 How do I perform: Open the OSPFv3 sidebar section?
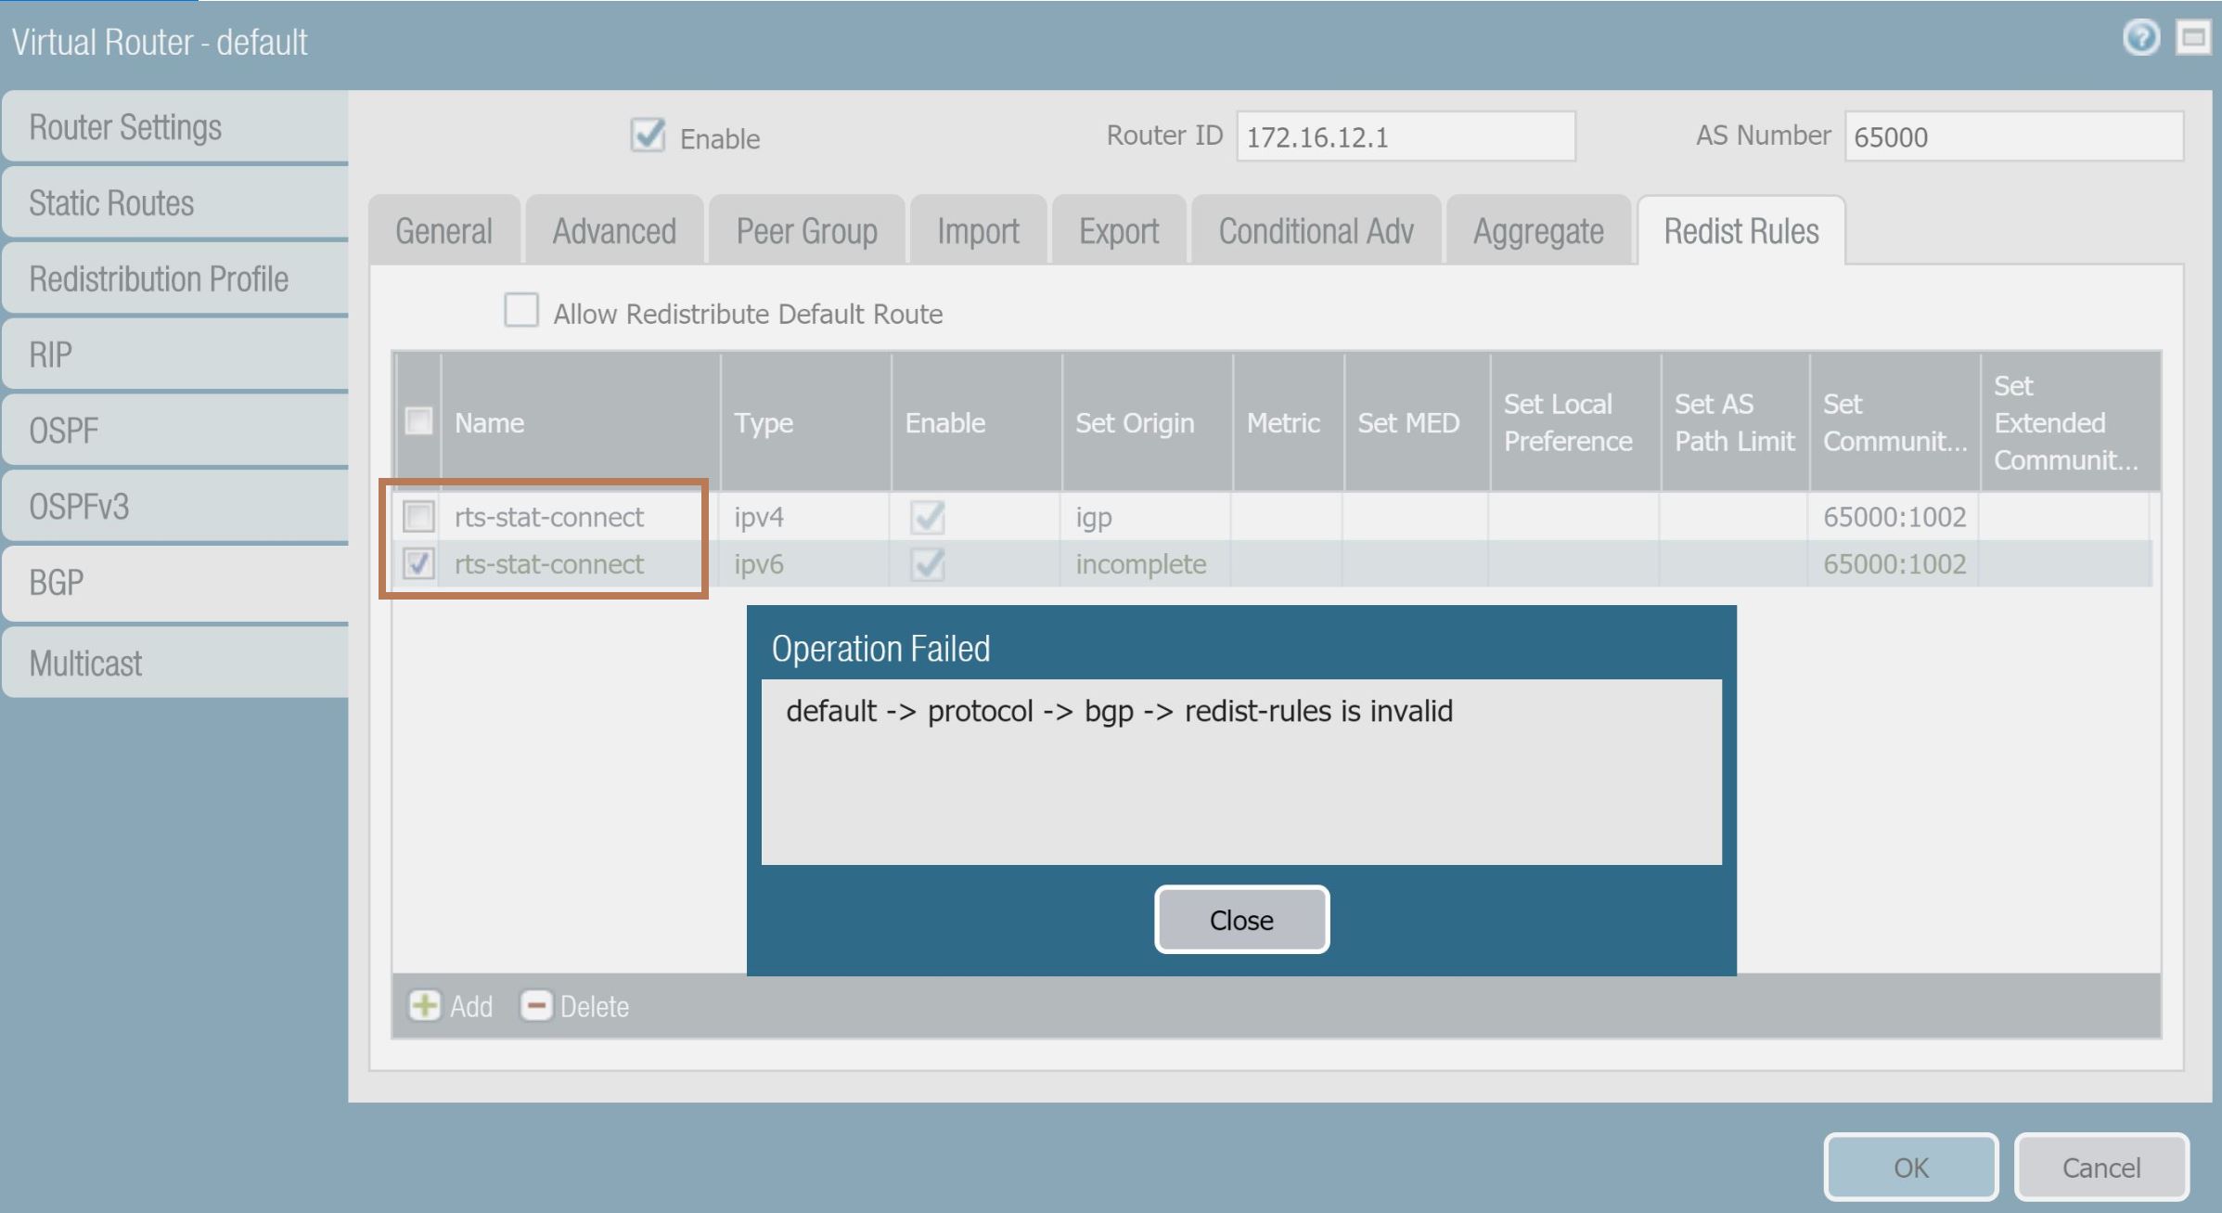tap(79, 507)
